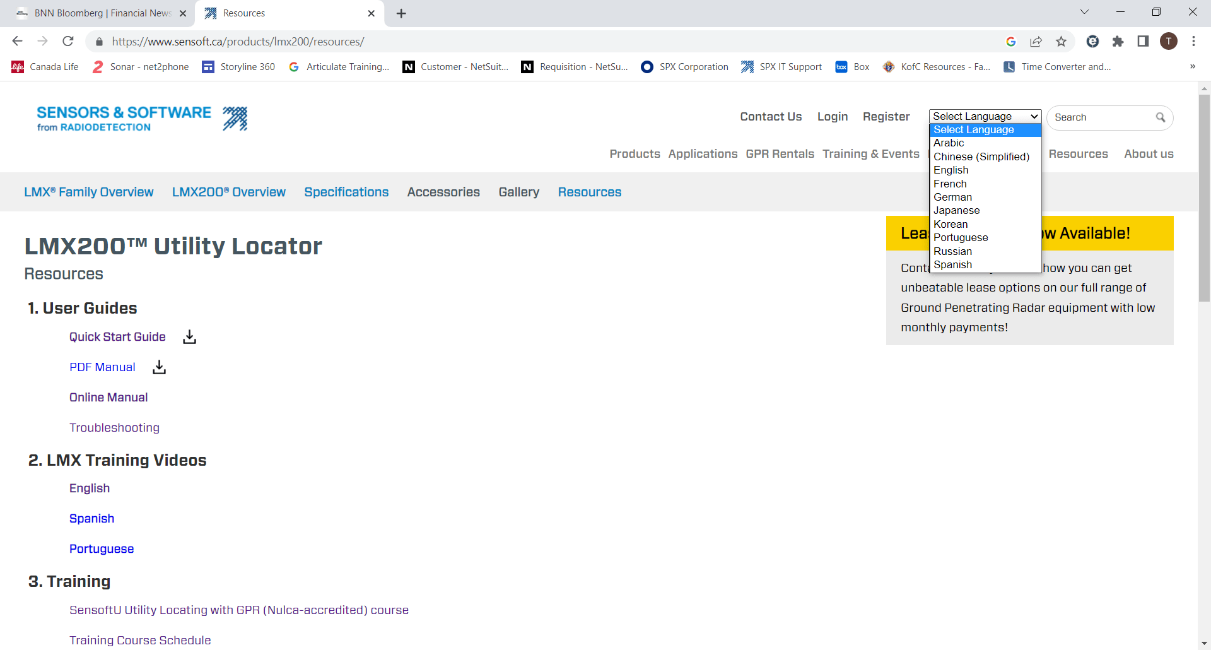1211x650 pixels.
Task: Share this page via the share icon
Action: click(x=1036, y=42)
